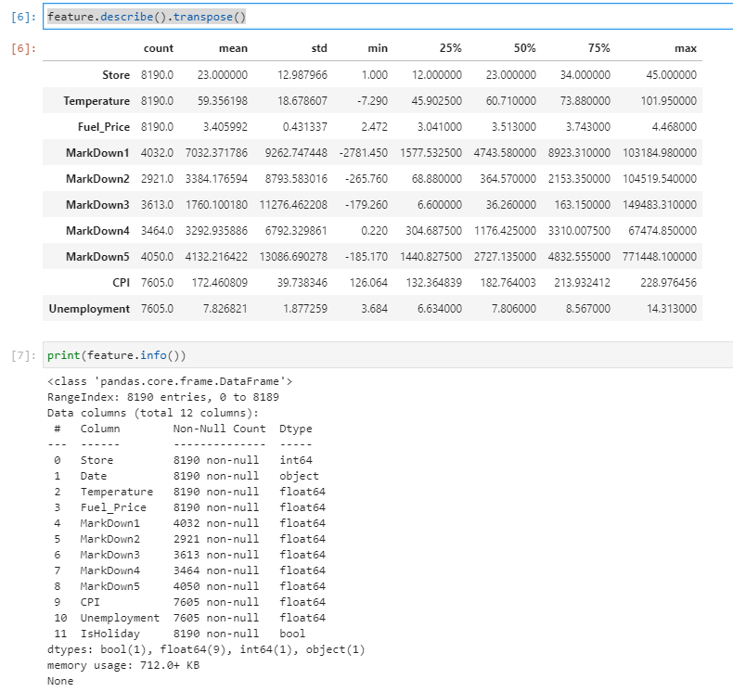Click 'IsHoliday' column row in info output
The width and height of the screenshot is (733, 692).
(x=180, y=634)
